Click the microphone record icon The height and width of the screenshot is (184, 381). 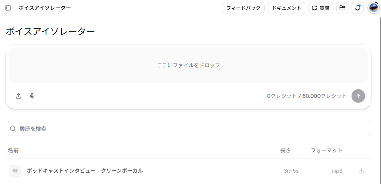tap(32, 96)
